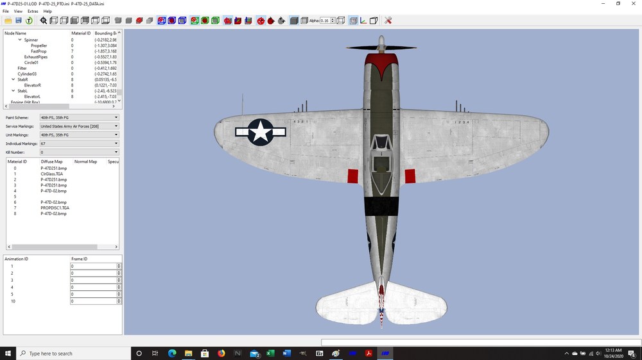This screenshot has height=360, width=642.
Task: Open the File menu
Action: [6, 12]
